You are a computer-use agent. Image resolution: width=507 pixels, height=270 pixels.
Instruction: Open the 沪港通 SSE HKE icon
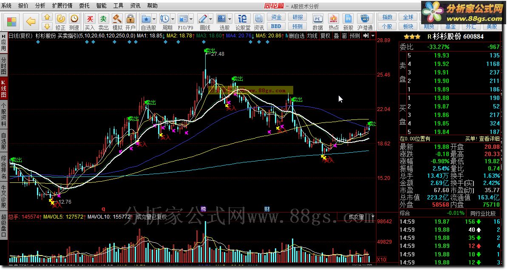point(365,21)
